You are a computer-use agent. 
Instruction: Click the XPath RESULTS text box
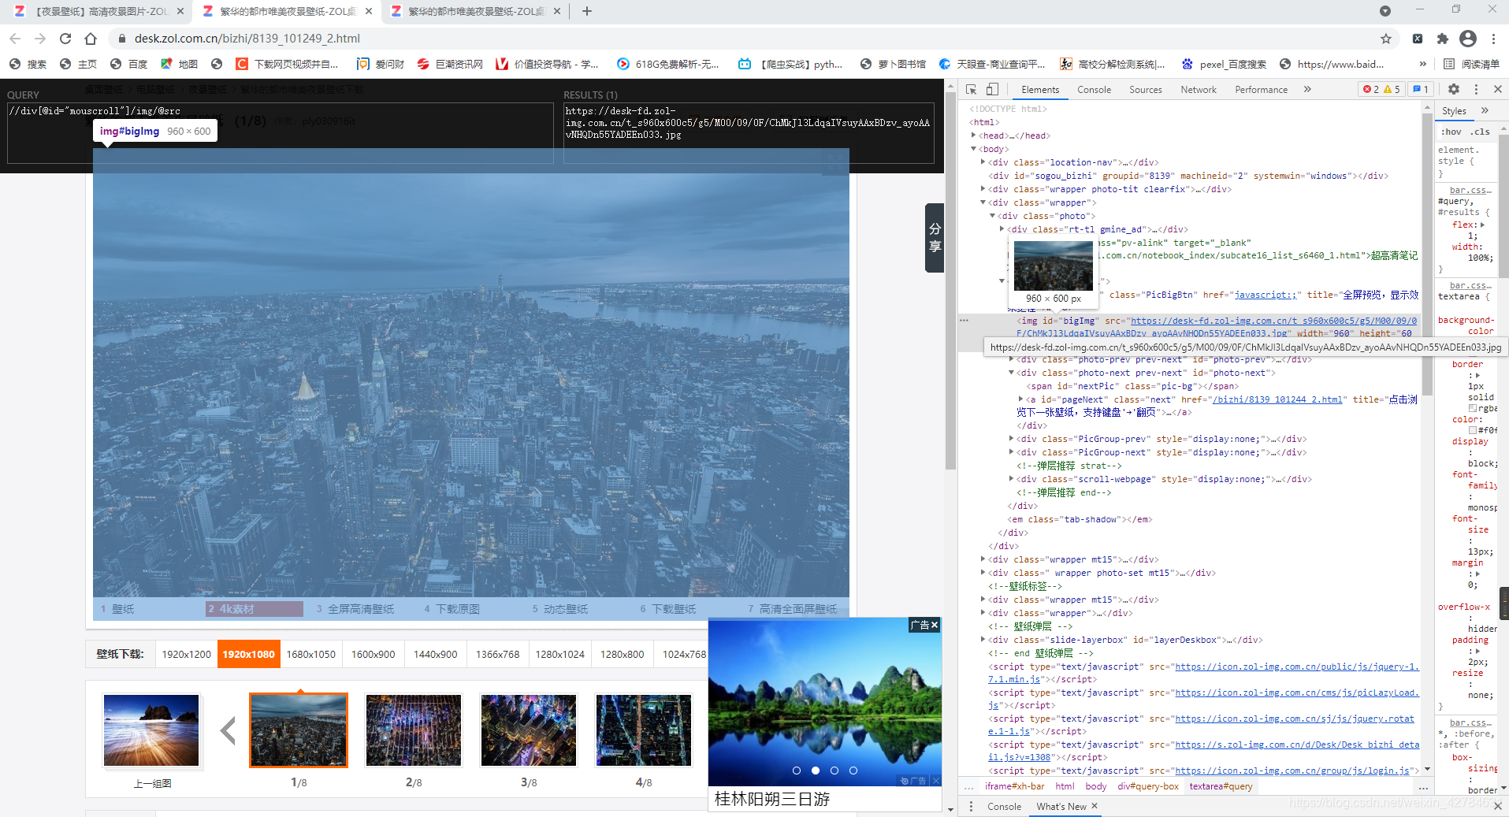pos(749,132)
